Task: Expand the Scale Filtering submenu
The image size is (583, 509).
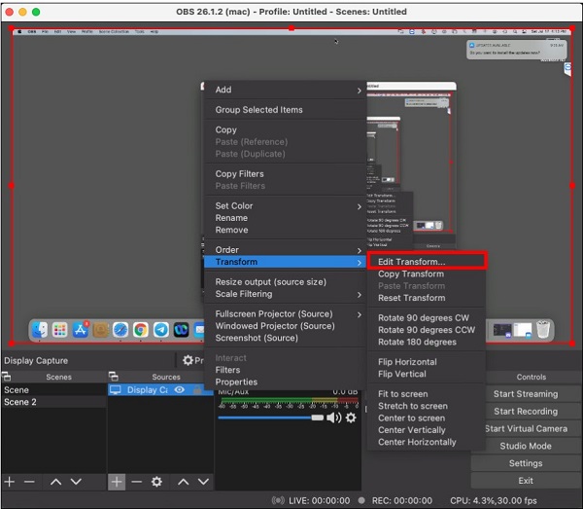Action: 285,294
